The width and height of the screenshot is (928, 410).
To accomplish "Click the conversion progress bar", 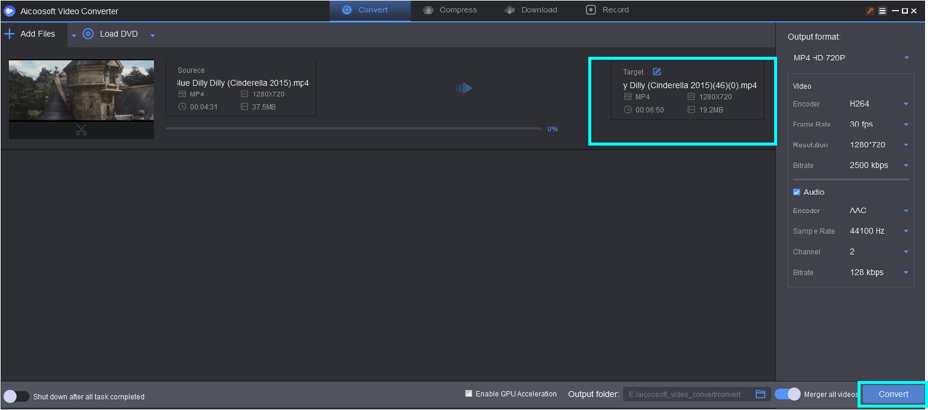I will click(353, 128).
